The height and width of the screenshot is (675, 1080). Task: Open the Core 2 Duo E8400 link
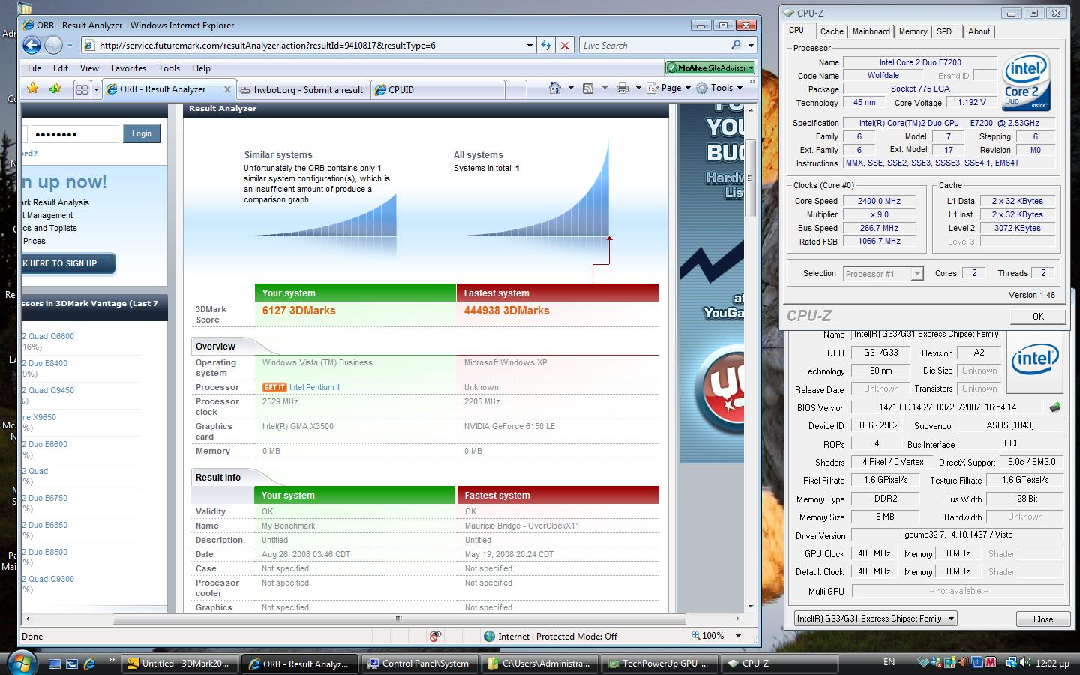pyautogui.click(x=44, y=363)
